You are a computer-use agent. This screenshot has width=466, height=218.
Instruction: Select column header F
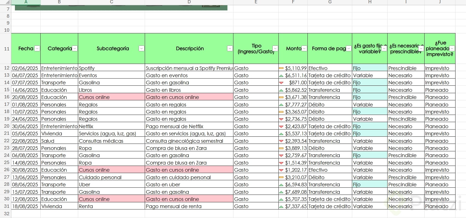point(293,2)
